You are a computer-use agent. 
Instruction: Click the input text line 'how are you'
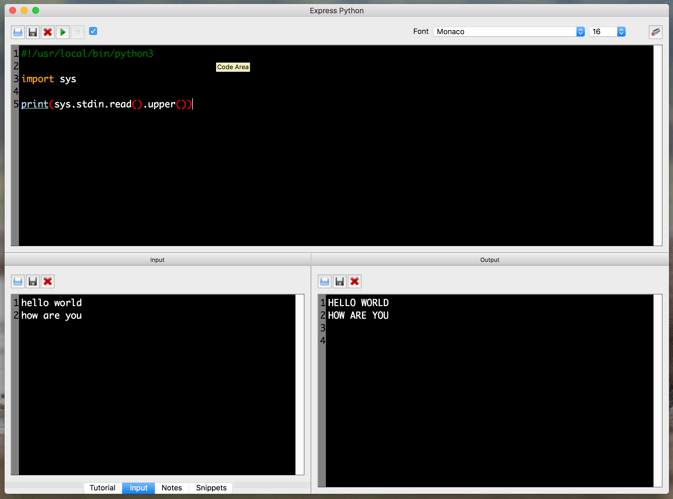(x=51, y=315)
